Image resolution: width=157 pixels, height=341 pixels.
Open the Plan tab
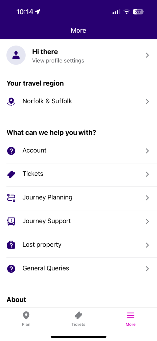pyautogui.click(x=26, y=319)
